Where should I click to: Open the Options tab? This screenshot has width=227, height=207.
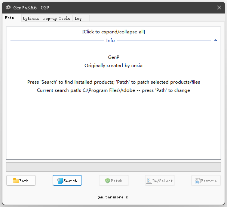coord(31,18)
